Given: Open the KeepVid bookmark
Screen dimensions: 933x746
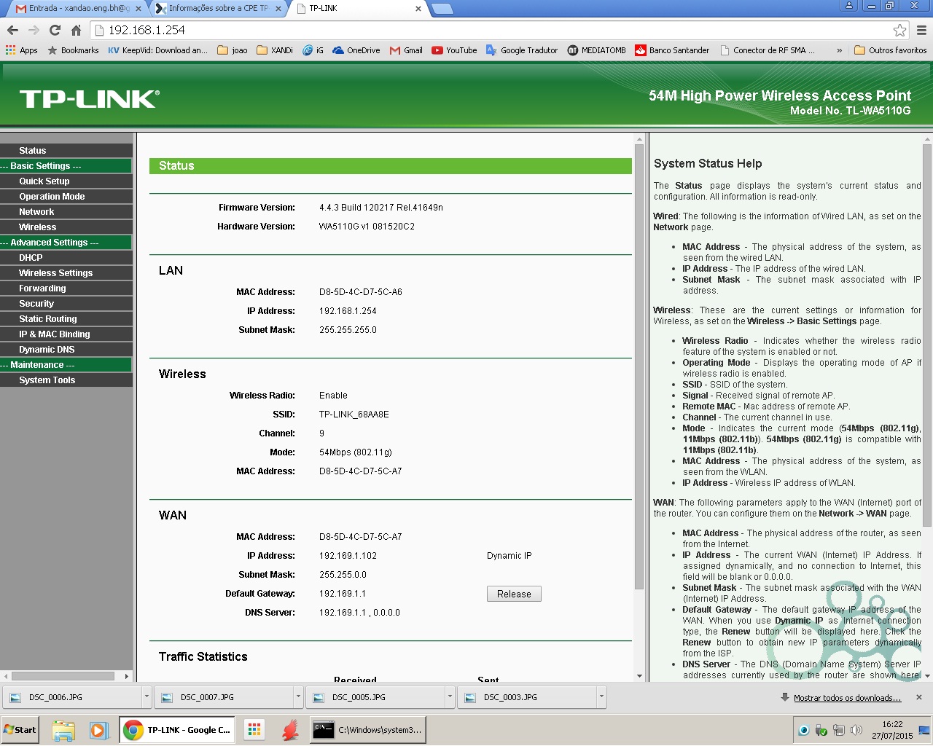Looking at the screenshot, I should (x=157, y=50).
